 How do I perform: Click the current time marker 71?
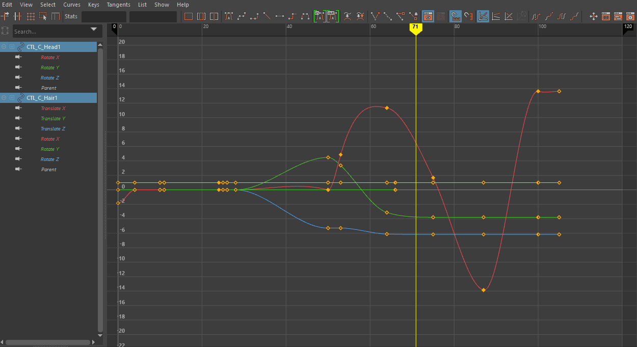(416, 28)
